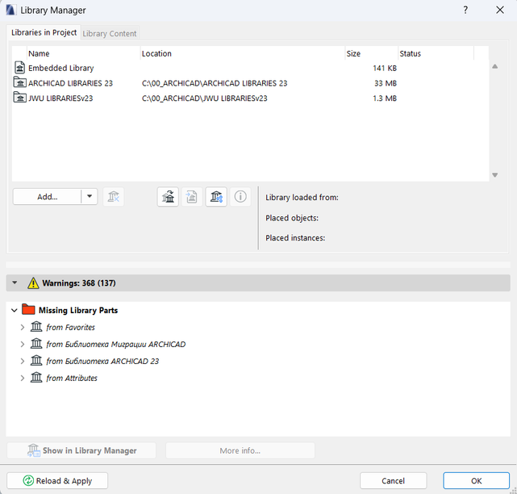
Task: Select the from Attributes tree item
Action: click(x=72, y=378)
